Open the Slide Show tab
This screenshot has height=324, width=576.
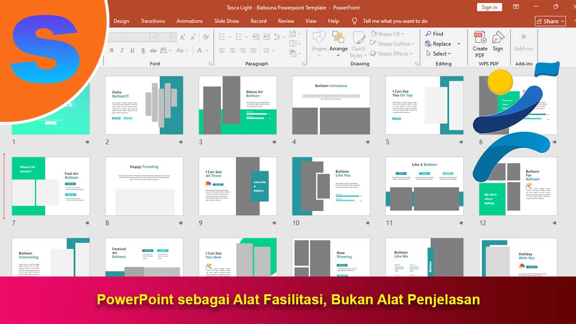pos(227,21)
